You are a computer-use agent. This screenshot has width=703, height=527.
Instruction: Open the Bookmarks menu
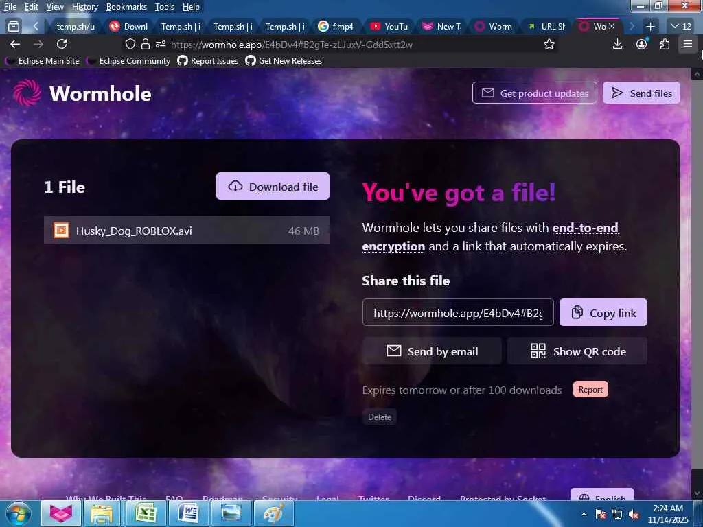[126, 7]
